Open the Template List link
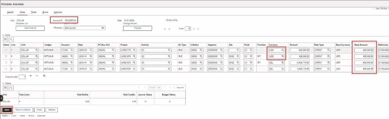The width and height of the screenshot is (389, 119). pos(22,23)
